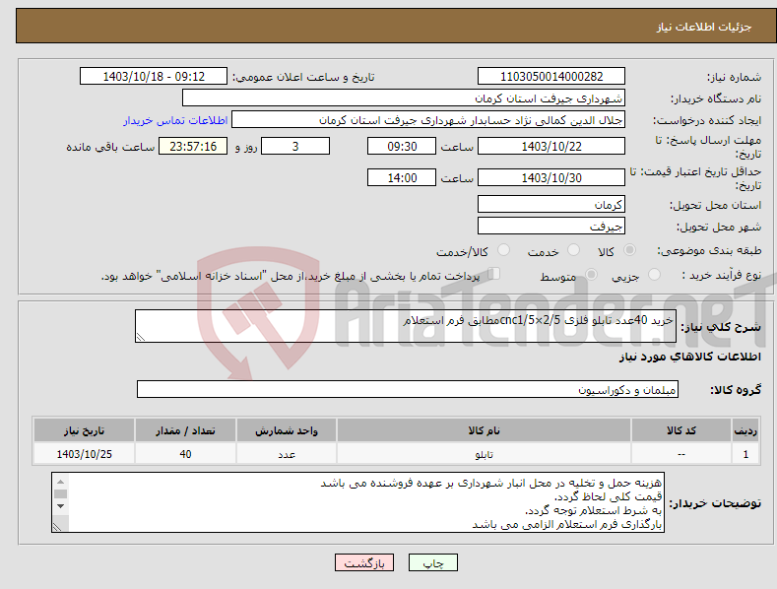Click the resize handle of buyer notes textarea
This screenshot has height=589, width=777.
coord(58,527)
